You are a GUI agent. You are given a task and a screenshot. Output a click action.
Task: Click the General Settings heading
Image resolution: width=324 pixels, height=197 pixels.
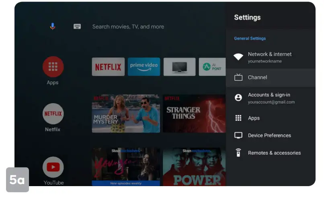click(x=250, y=38)
